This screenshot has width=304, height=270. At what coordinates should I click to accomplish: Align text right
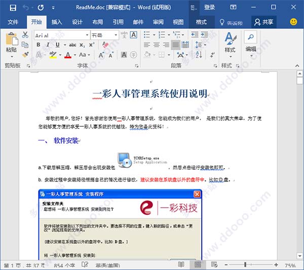(x=166, y=45)
